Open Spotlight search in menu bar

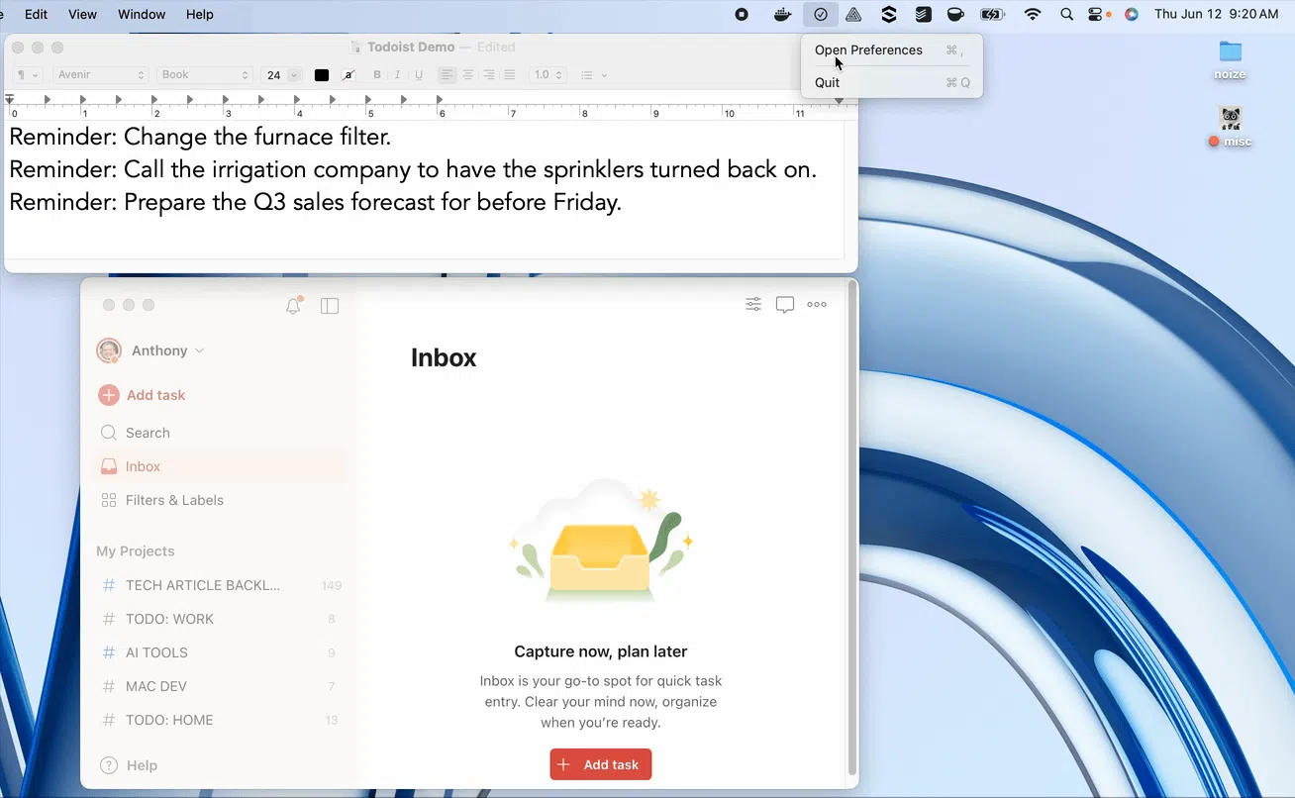[1066, 14]
